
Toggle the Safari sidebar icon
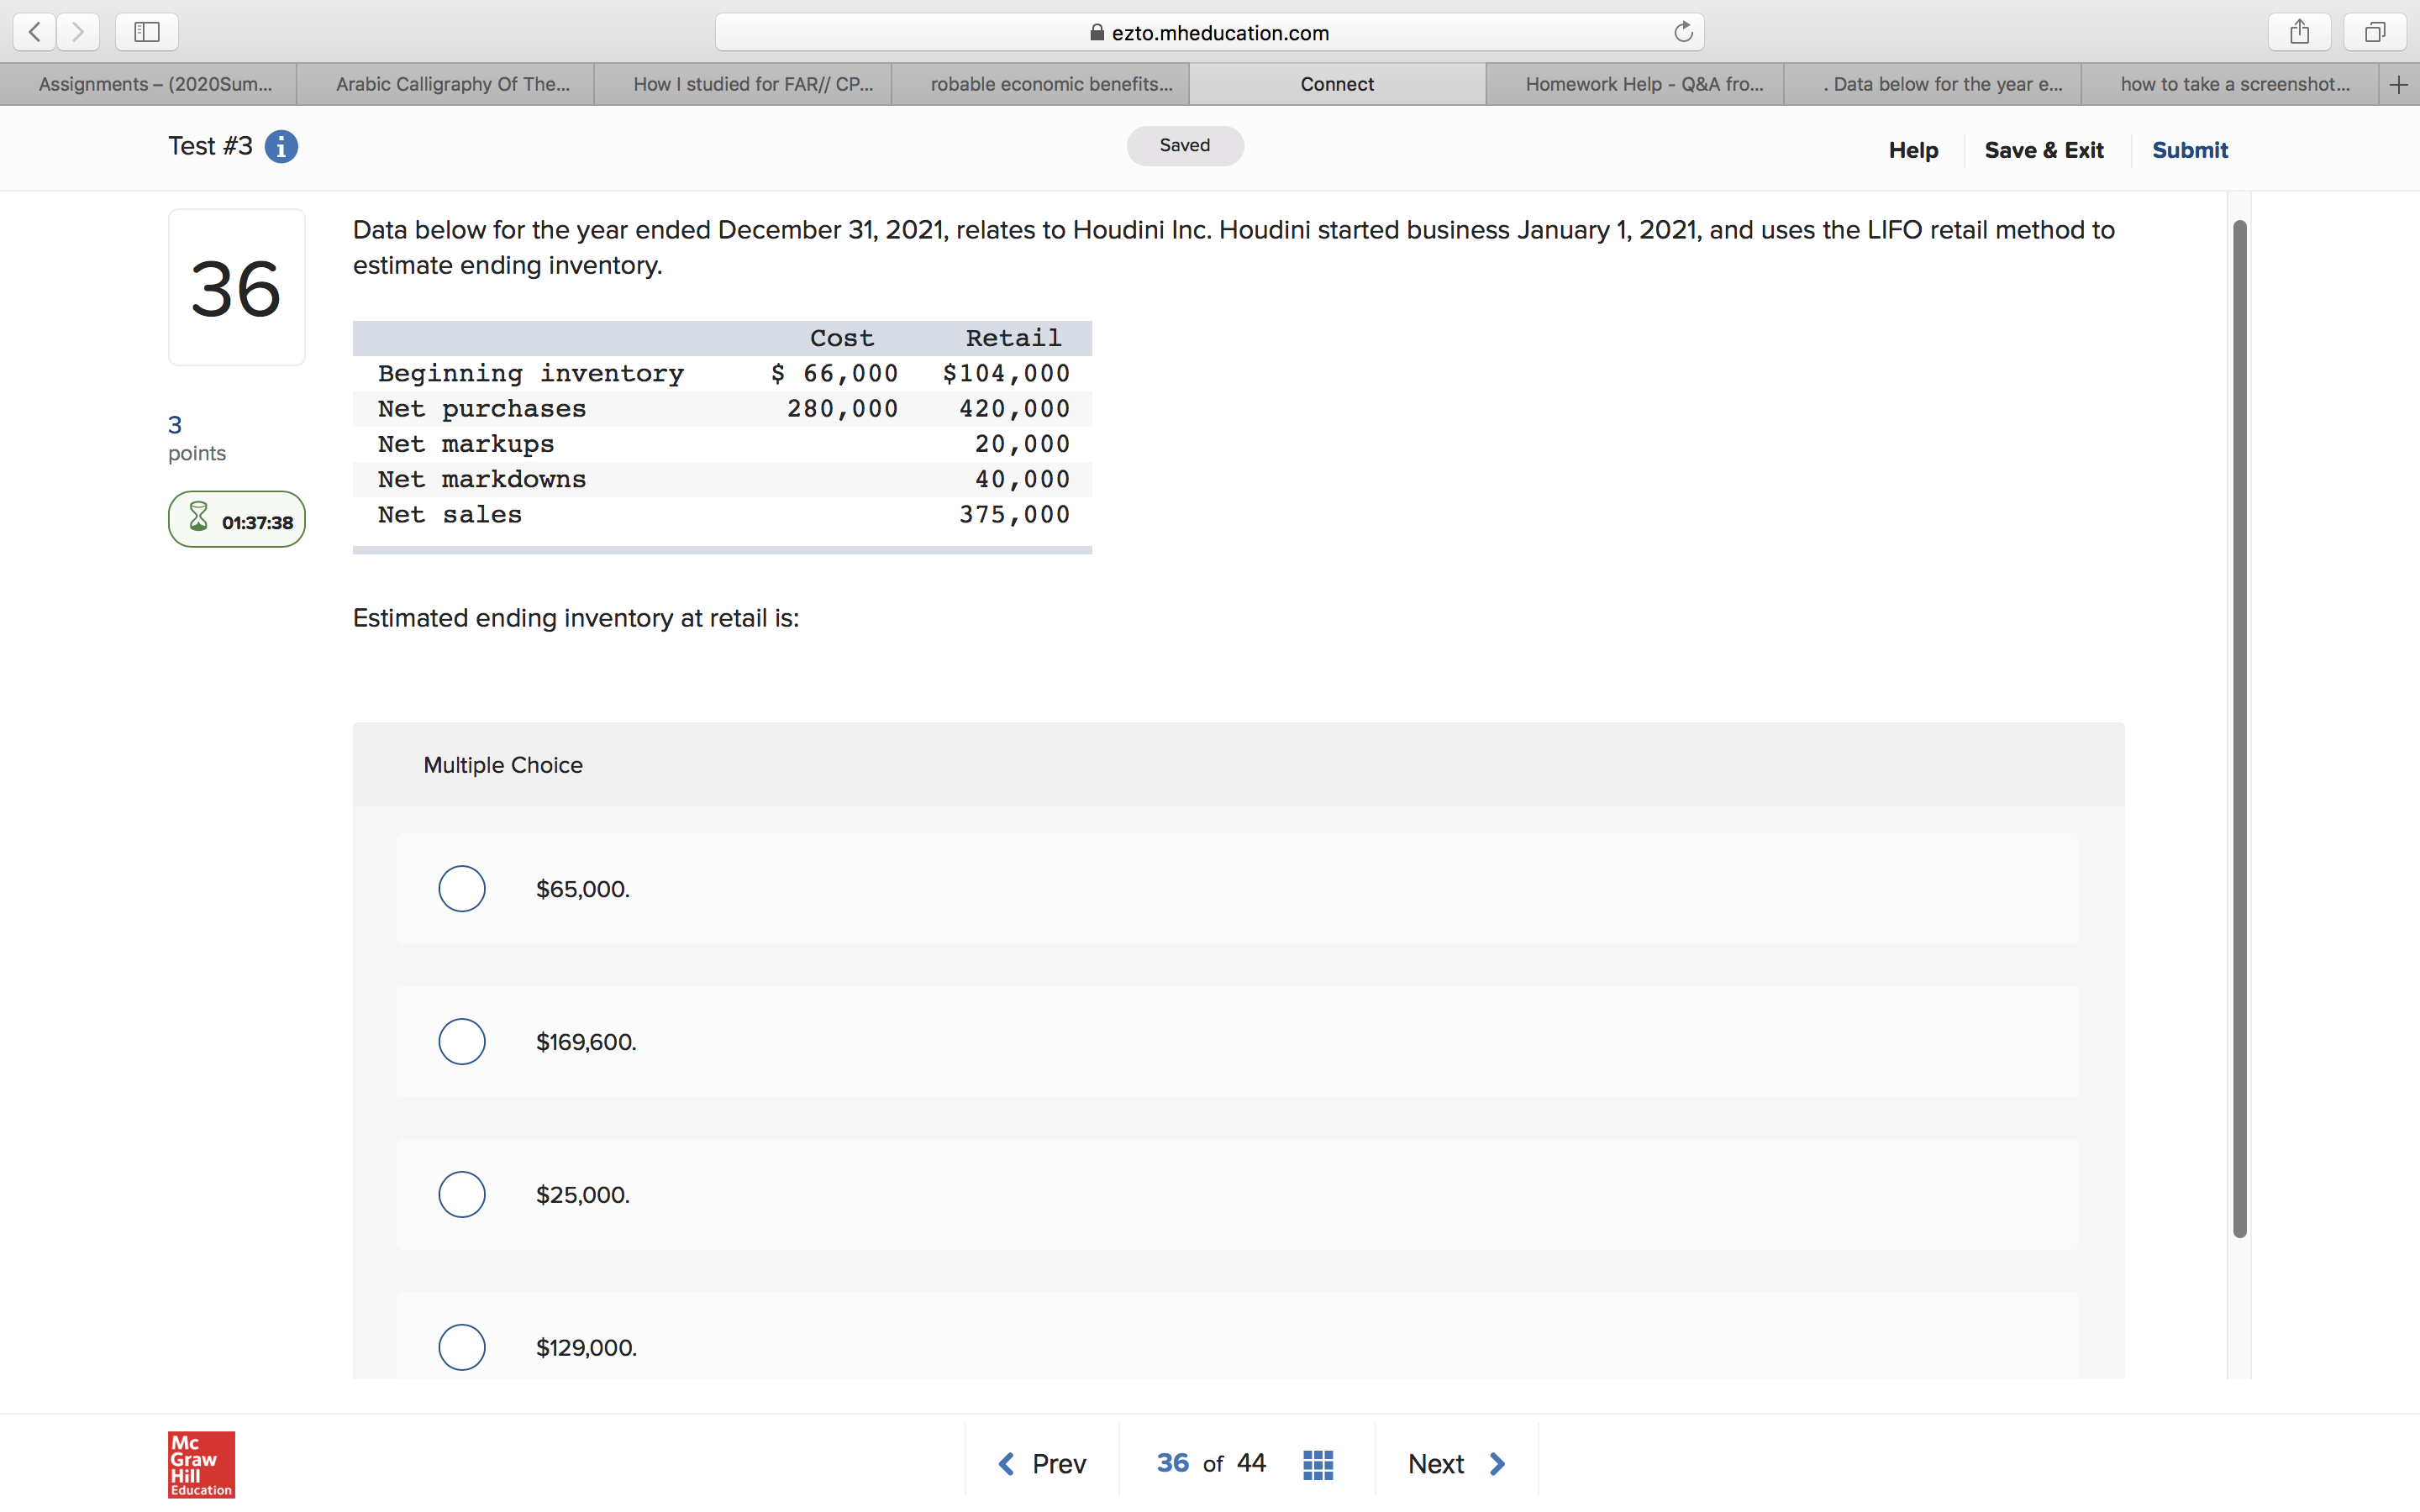pyautogui.click(x=147, y=32)
